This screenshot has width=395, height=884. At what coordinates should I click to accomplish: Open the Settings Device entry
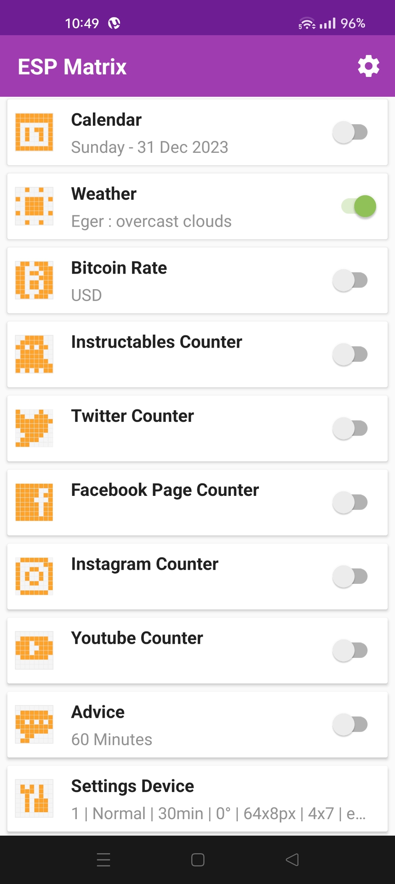coord(198,799)
